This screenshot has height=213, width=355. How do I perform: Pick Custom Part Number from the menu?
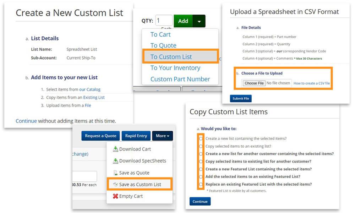tap(180, 79)
